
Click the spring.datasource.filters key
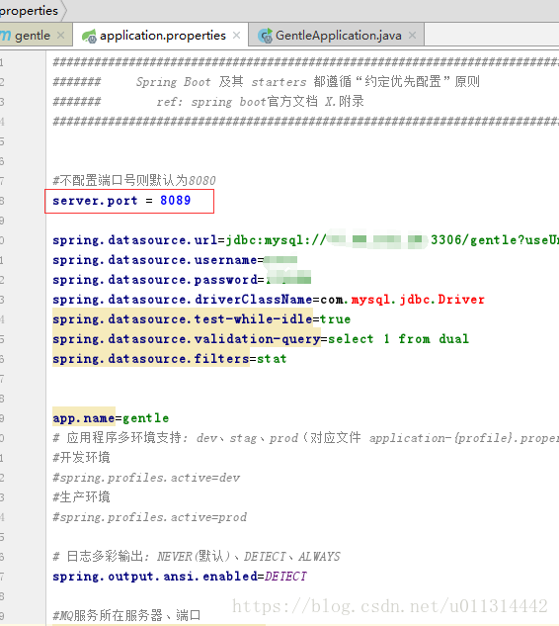151,359
